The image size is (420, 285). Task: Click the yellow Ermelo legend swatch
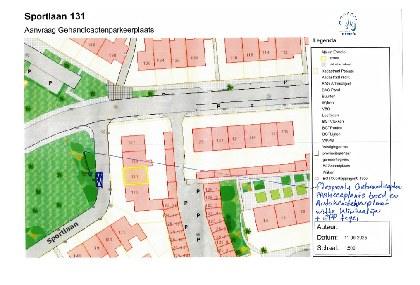(x=324, y=58)
